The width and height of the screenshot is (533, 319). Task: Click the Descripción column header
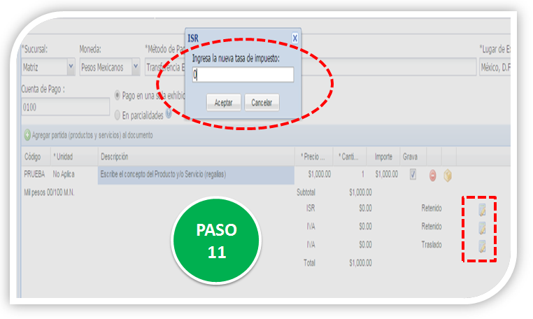(x=196, y=157)
